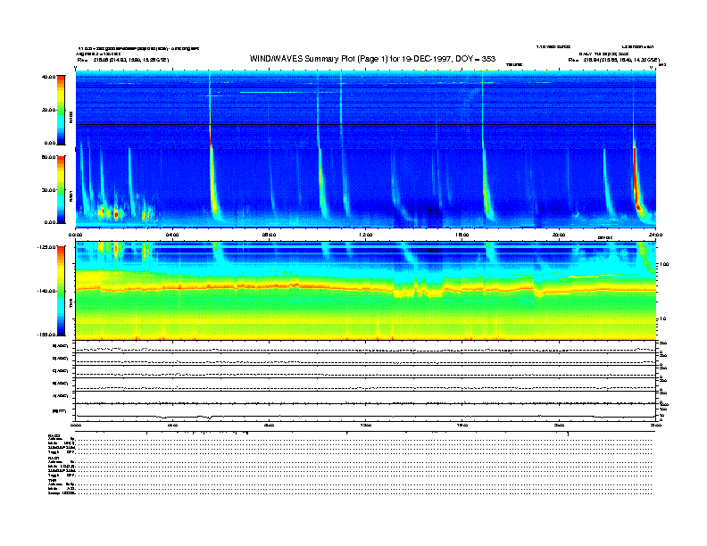Image resolution: width=707 pixels, height=546 pixels.
Task: Click the 40.00 label on RAD2 color scale
Action: (x=48, y=77)
